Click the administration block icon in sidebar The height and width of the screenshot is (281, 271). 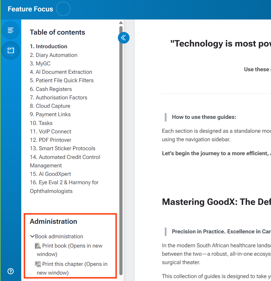click(10, 50)
